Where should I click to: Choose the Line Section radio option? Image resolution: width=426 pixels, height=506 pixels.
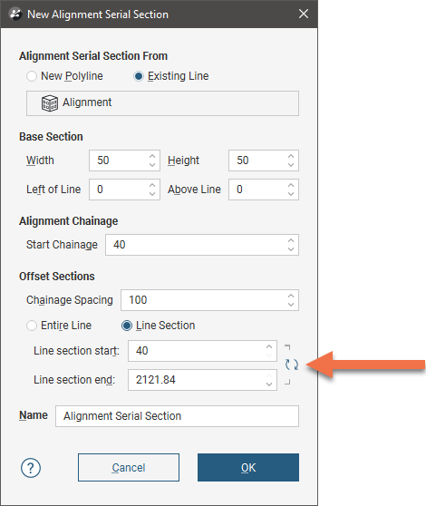click(126, 326)
